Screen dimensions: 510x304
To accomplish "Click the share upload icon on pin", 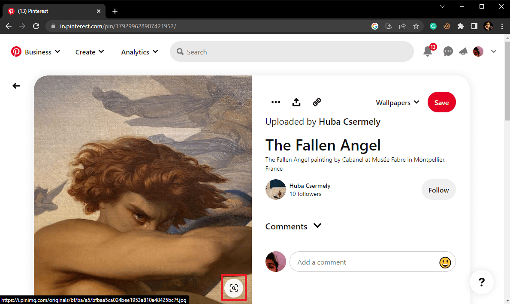I will (x=296, y=102).
